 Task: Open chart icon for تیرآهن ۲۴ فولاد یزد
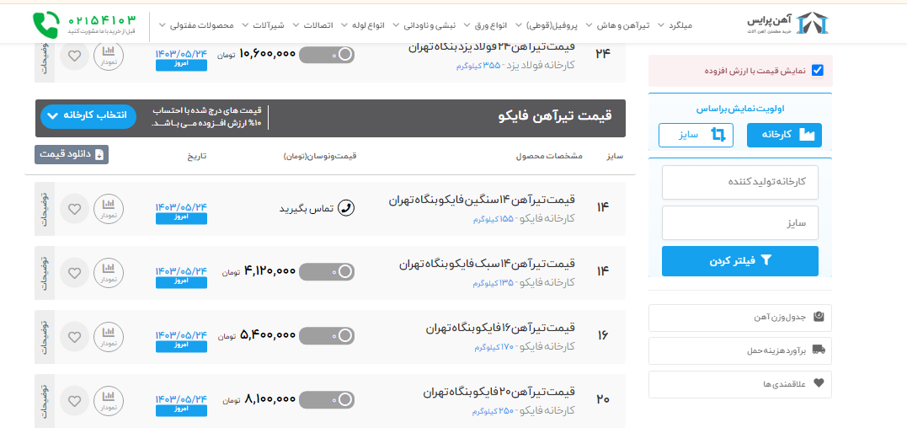tap(109, 56)
